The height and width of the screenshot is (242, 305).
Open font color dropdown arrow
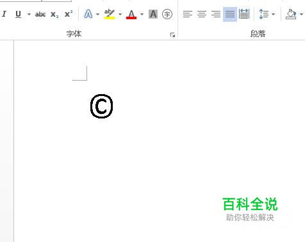pyautogui.click(x=142, y=14)
